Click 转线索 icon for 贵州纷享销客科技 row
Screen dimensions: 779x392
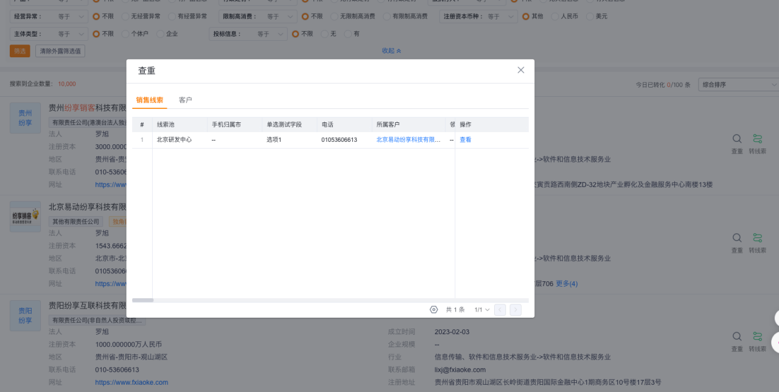tap(758, 139)
